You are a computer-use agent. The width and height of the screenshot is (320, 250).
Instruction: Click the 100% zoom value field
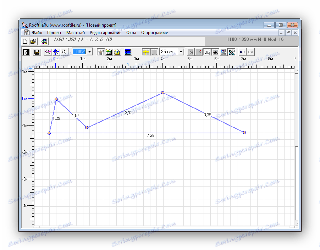tap(79, 52)
